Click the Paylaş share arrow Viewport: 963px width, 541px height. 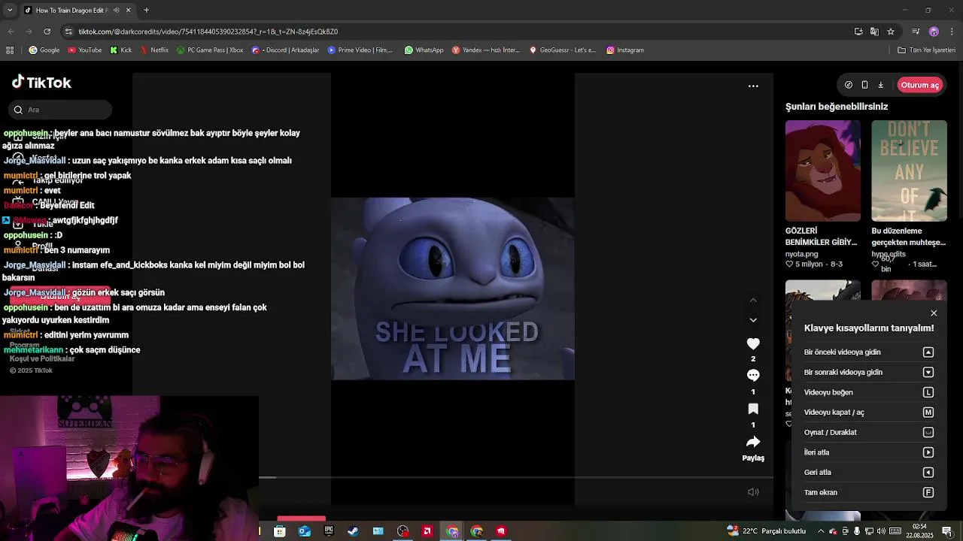[x=753, y=442]
